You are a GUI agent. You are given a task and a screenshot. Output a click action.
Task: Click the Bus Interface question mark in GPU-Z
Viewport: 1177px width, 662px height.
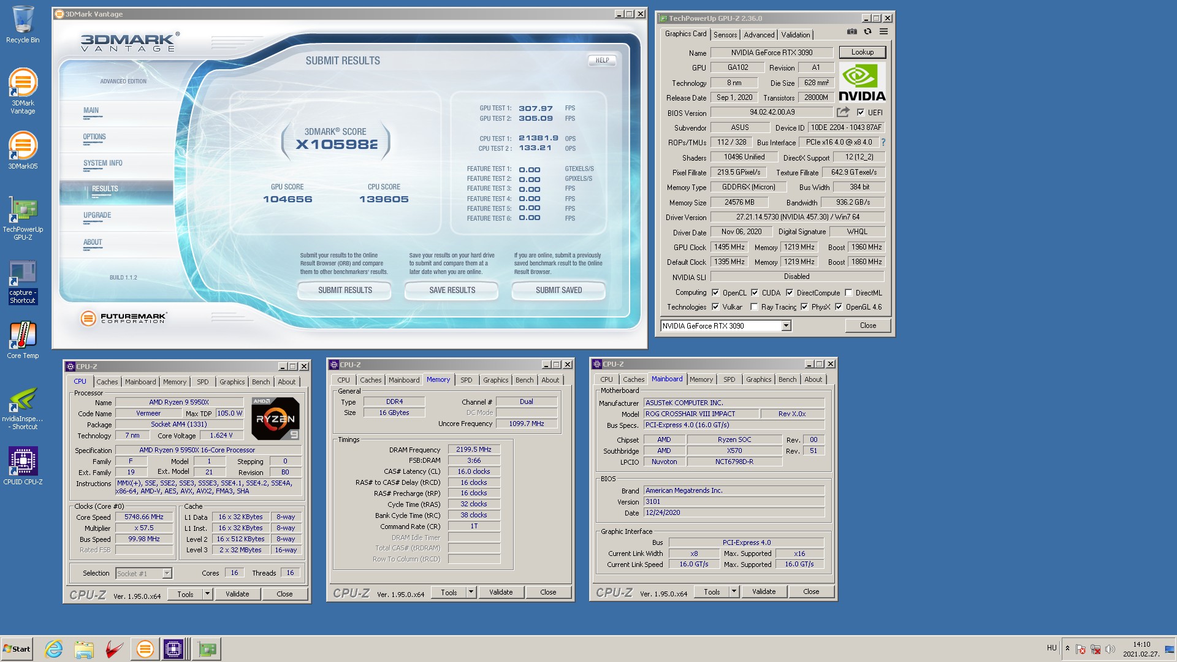[883, 142]
